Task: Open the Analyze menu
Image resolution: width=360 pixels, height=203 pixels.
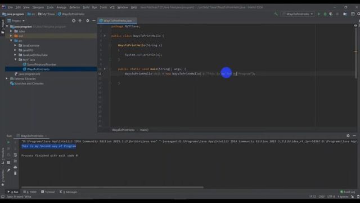Action: tap(61, 7)
